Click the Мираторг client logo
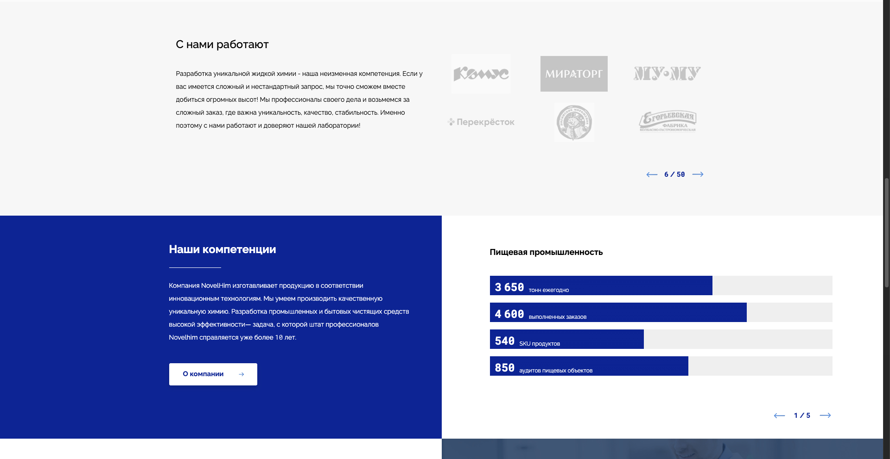Viewport: 890px width, 459px height. pyautogui.click(x=574, y=74)
